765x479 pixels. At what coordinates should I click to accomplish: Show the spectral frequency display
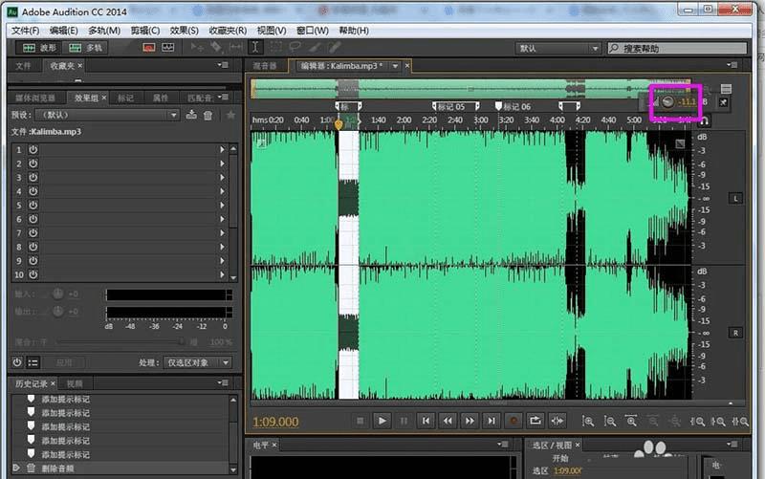pos(149,47)
